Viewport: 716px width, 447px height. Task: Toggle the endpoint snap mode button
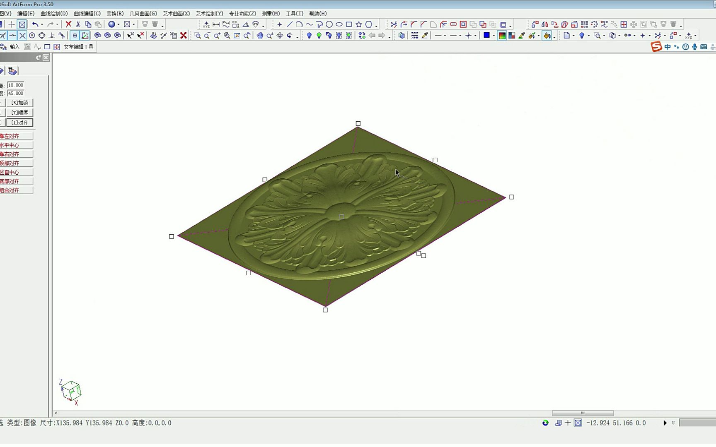pos(3,36)
